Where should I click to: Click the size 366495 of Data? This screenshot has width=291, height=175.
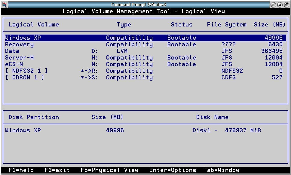point(272,51)
